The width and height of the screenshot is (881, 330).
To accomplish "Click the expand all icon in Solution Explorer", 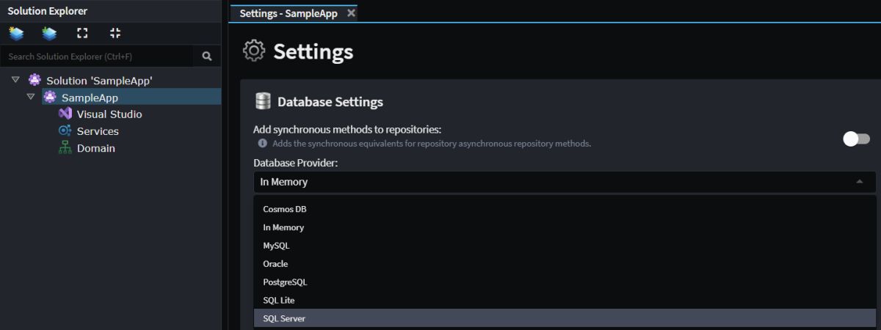I will point(82,33).
